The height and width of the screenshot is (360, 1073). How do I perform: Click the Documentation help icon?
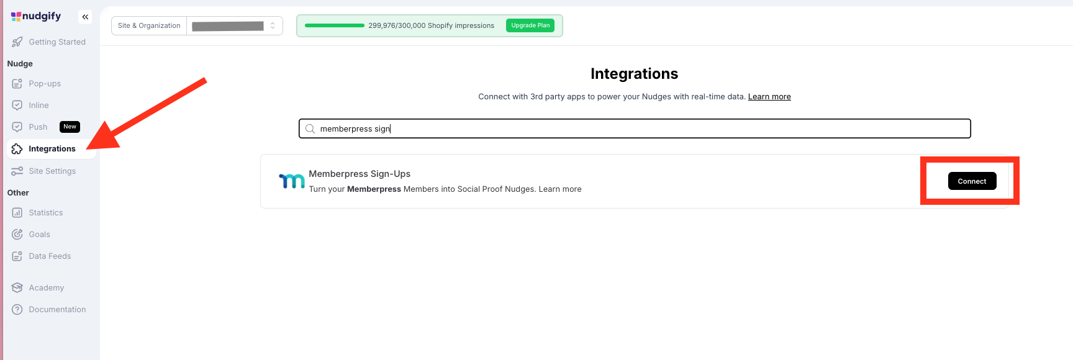17,310
